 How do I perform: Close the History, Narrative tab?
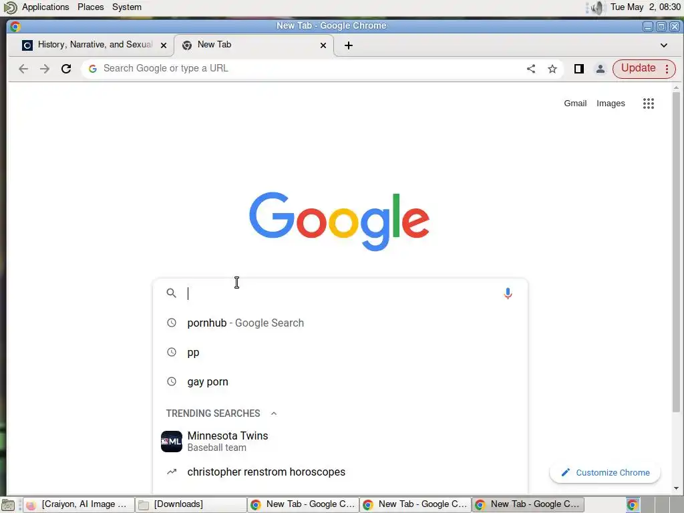point(164,45)
